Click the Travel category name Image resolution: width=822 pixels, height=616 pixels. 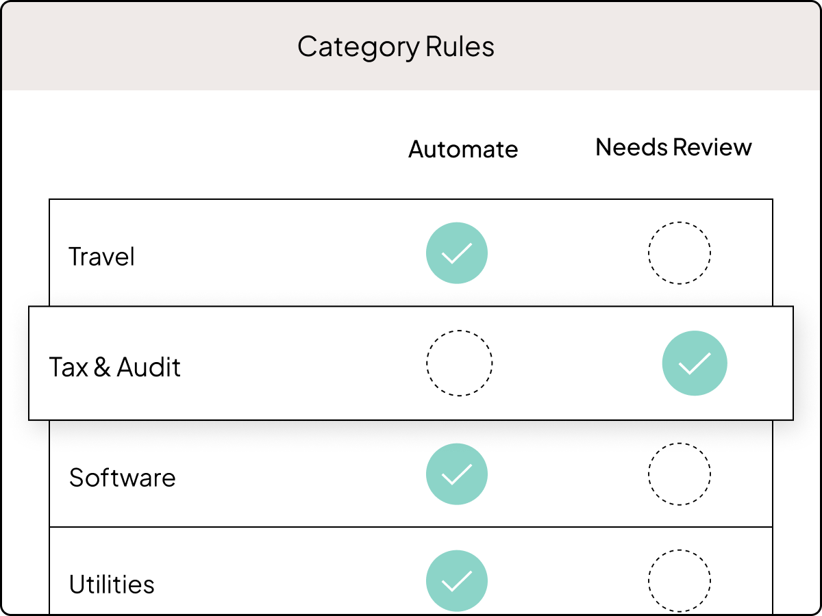pos(102,257)
